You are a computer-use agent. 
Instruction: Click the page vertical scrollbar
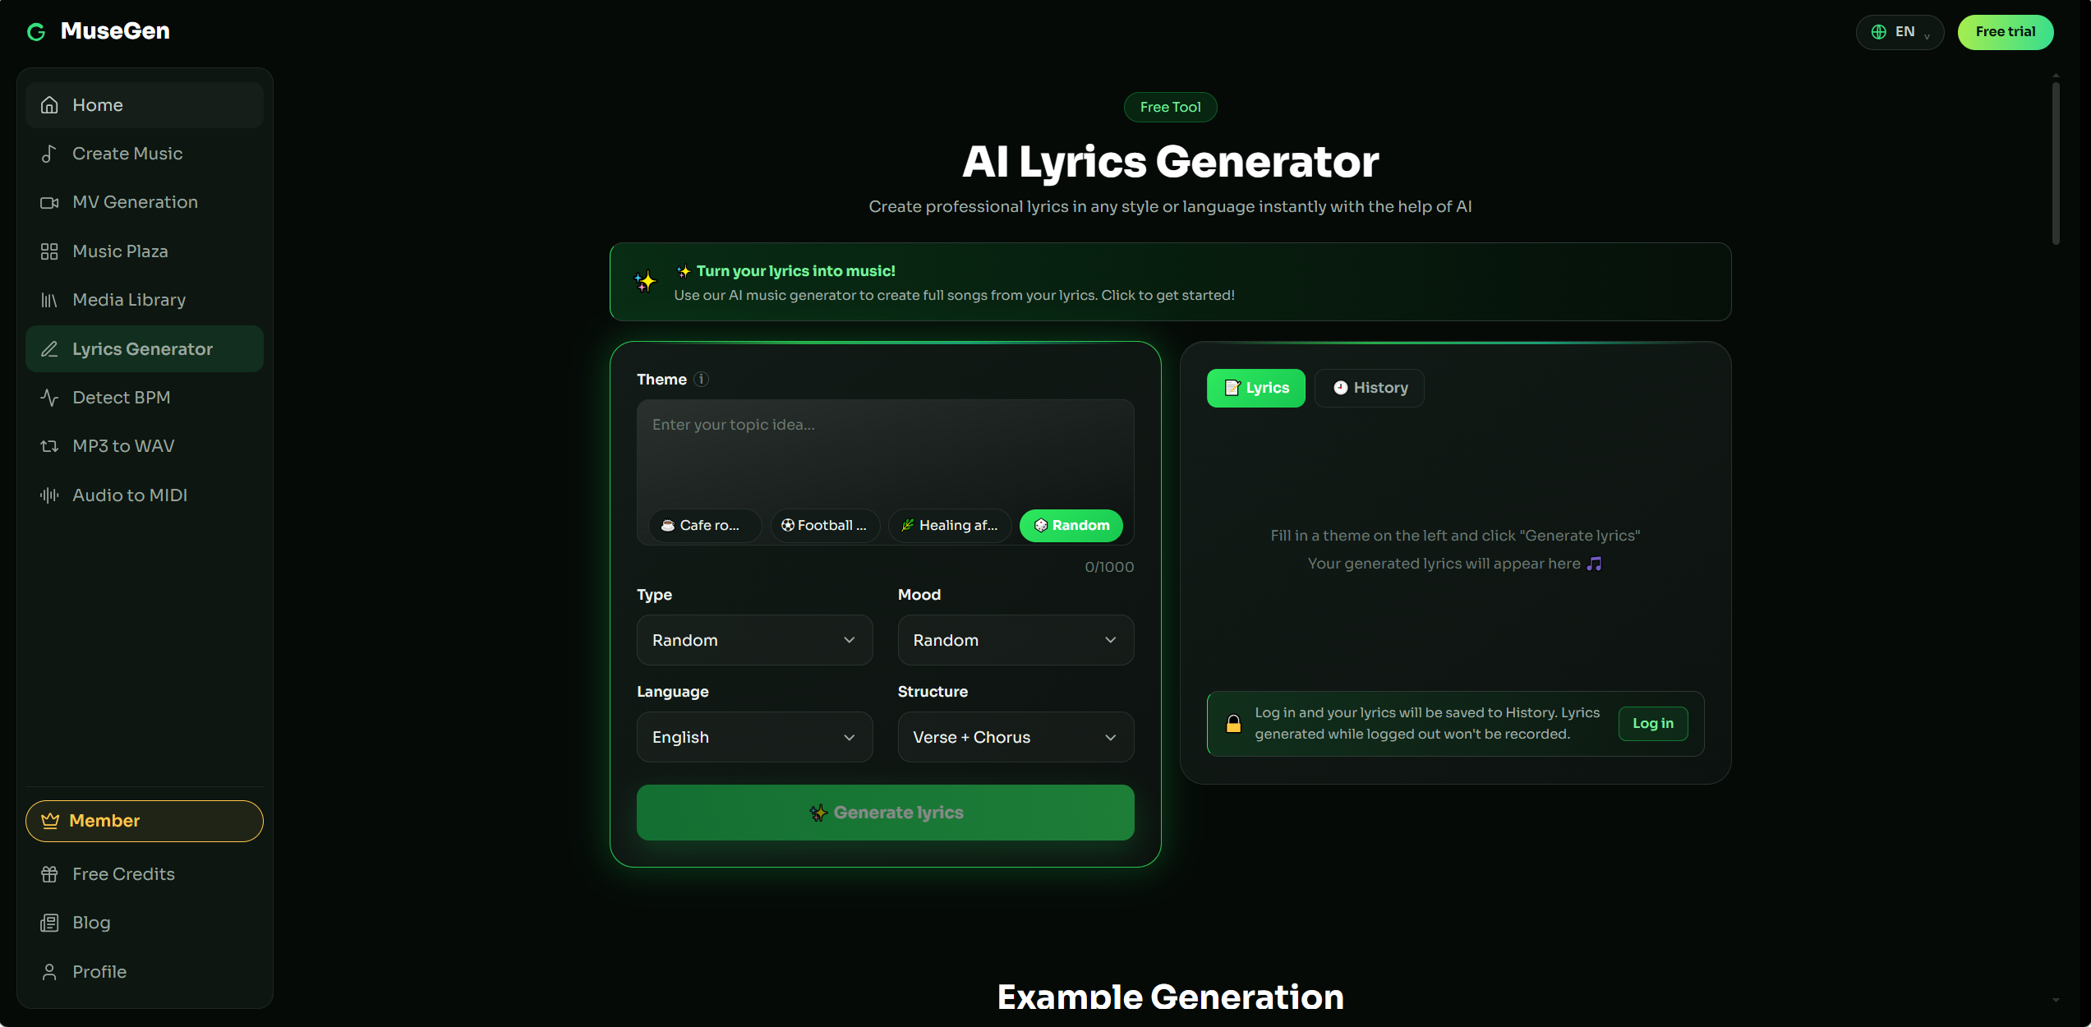(2056, 163)
